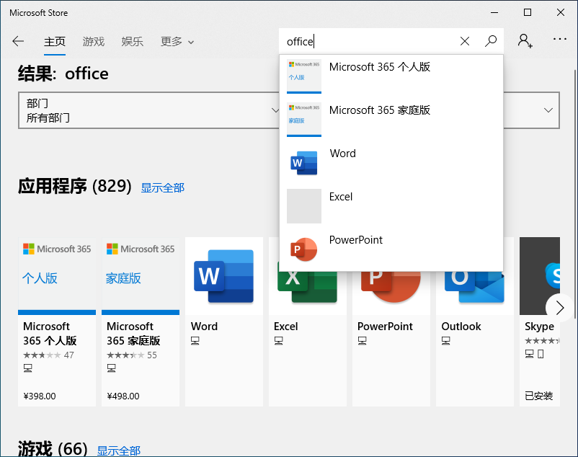Go to the 主页 tab

coord(55,42)
